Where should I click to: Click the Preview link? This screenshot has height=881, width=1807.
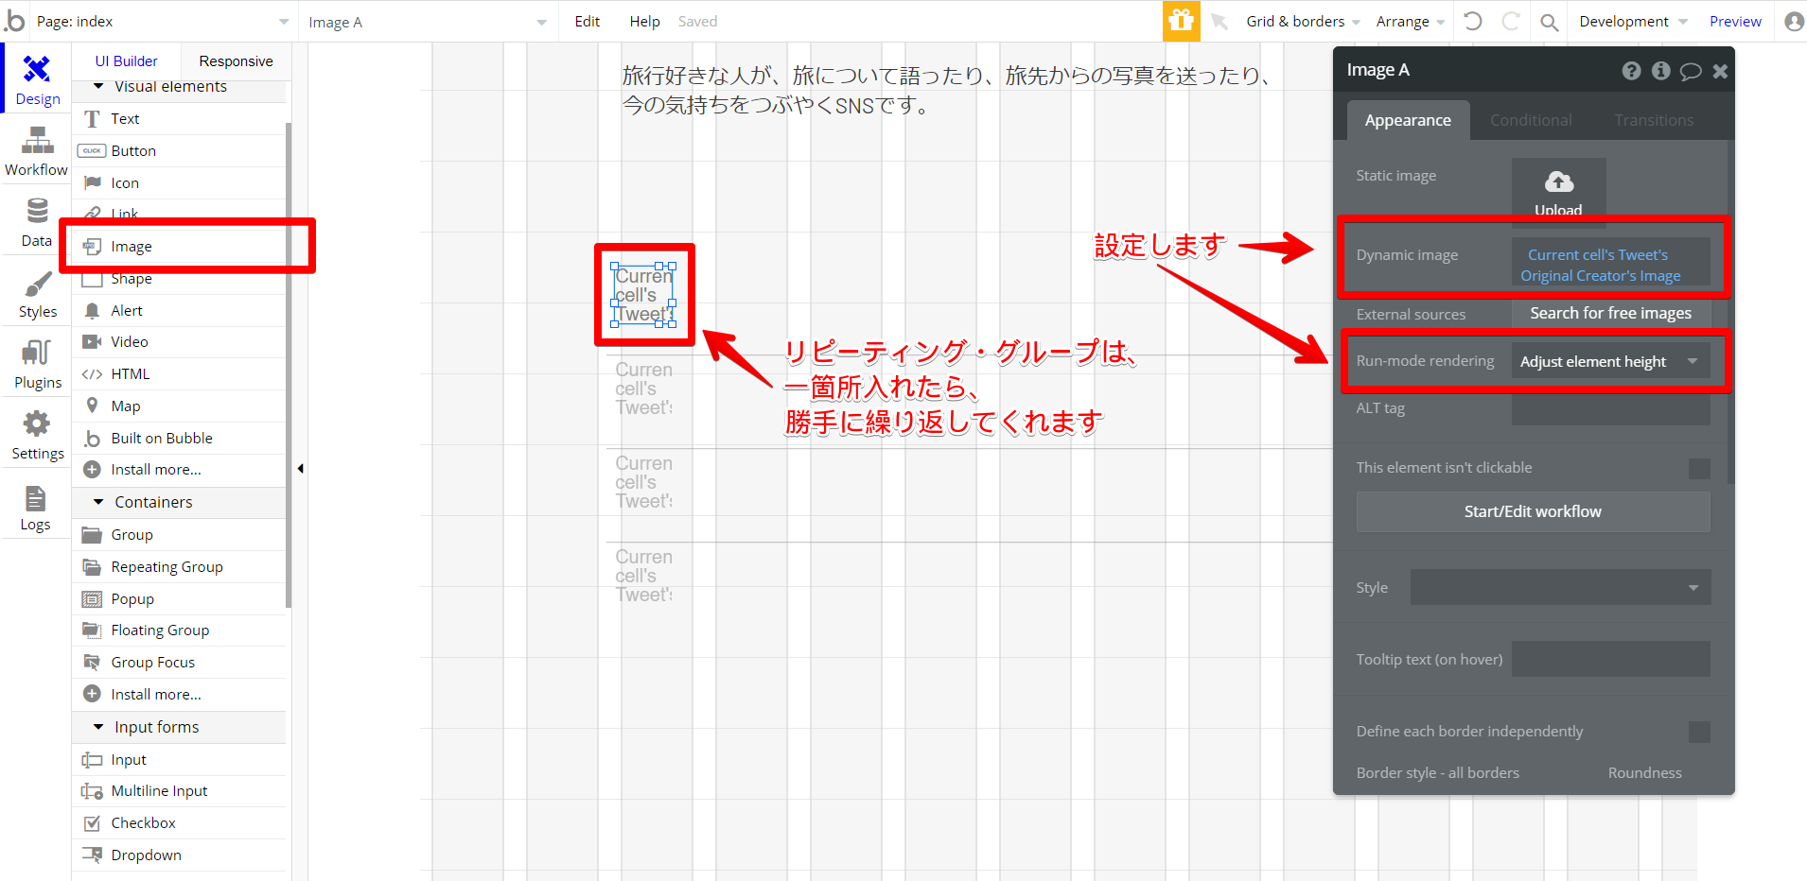pyautogui.click(x=1735, y=21)
